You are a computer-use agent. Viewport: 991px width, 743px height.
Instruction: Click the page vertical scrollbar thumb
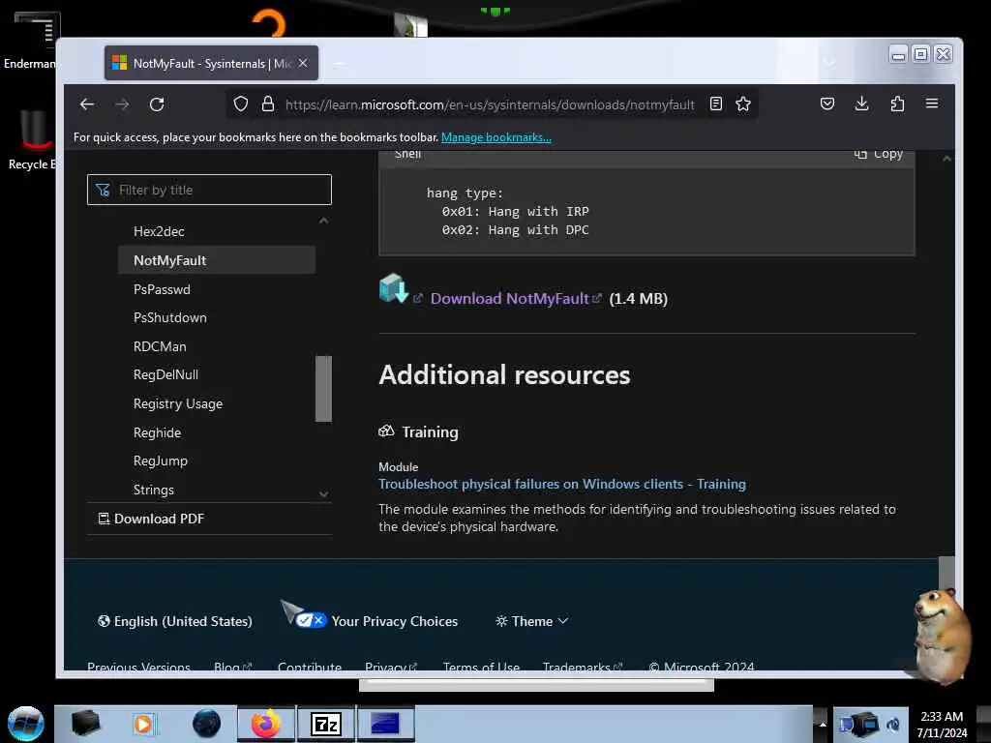(x=946, y=573)
